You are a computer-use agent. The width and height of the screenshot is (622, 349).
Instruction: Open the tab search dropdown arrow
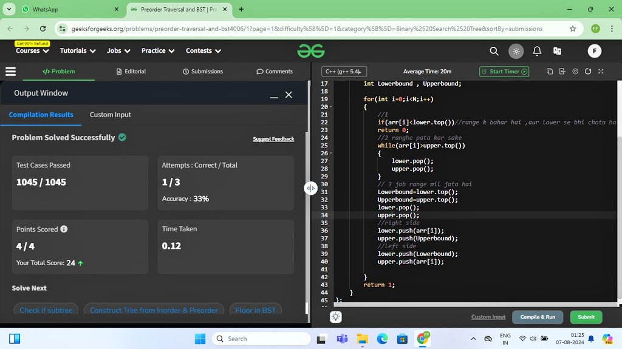[9, 9]
